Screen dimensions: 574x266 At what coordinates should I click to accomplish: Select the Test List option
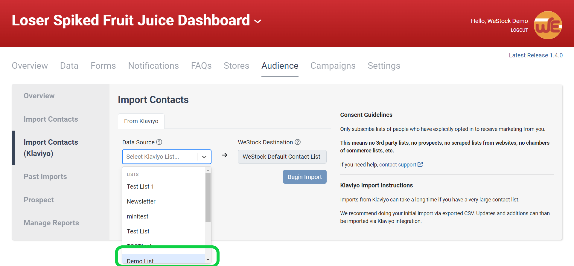point(164,231)
